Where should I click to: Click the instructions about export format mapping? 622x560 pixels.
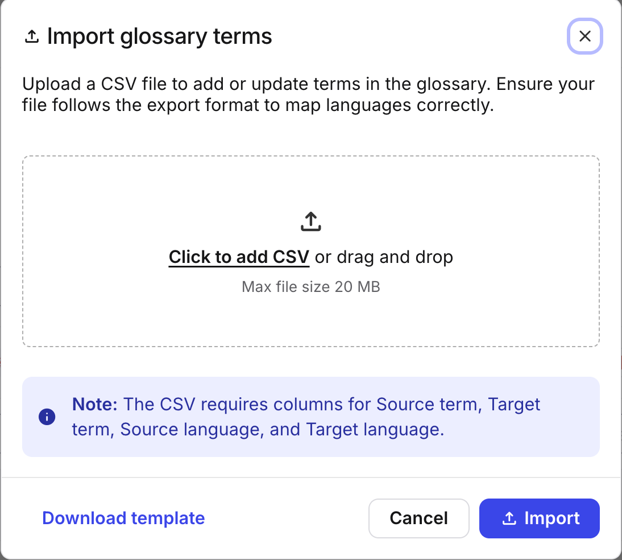coord(308,94)
